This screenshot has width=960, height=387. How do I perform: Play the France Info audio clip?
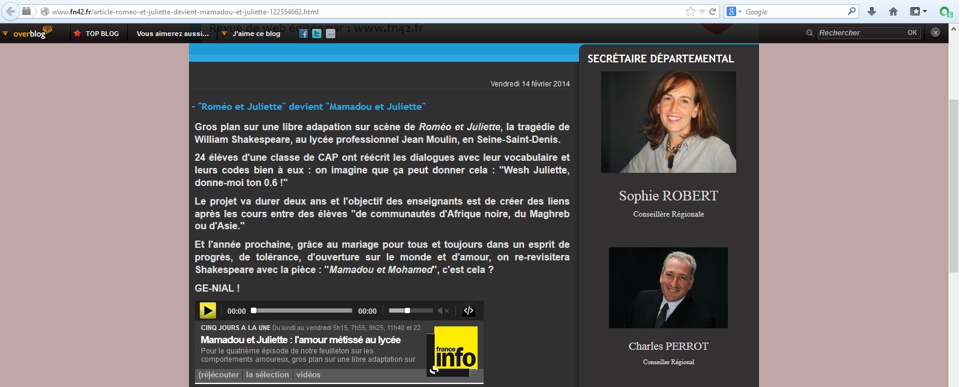[x=208, y=311]
